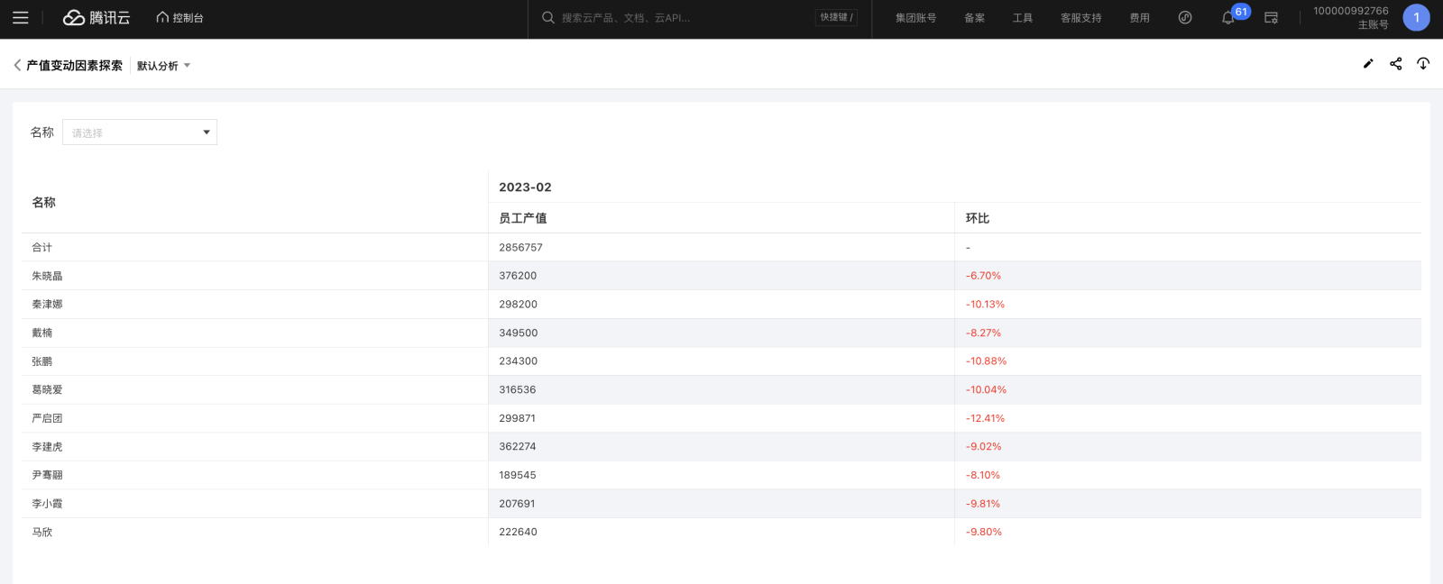
Task: Select the 李小霞 row name
Action: (48, 504)
